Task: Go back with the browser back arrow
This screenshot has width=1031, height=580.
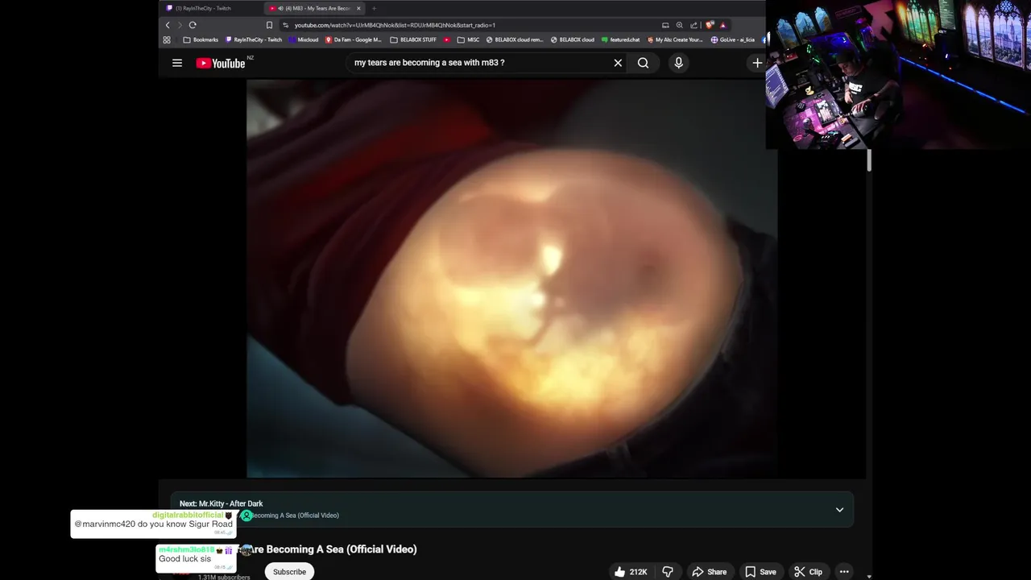Action: click(x=168, y=25)
